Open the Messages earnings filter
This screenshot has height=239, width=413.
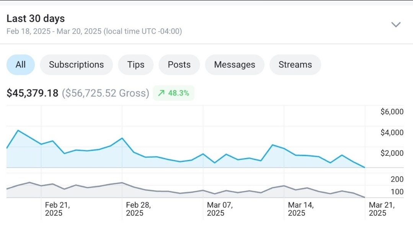pyautogui.click(x=234, y=65)
